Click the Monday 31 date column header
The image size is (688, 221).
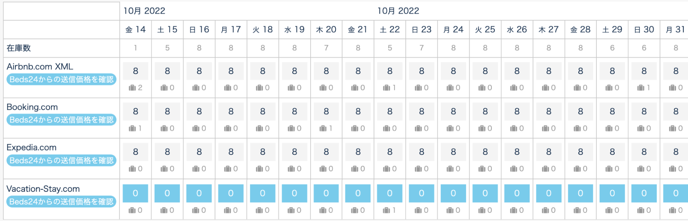point(675,30)
